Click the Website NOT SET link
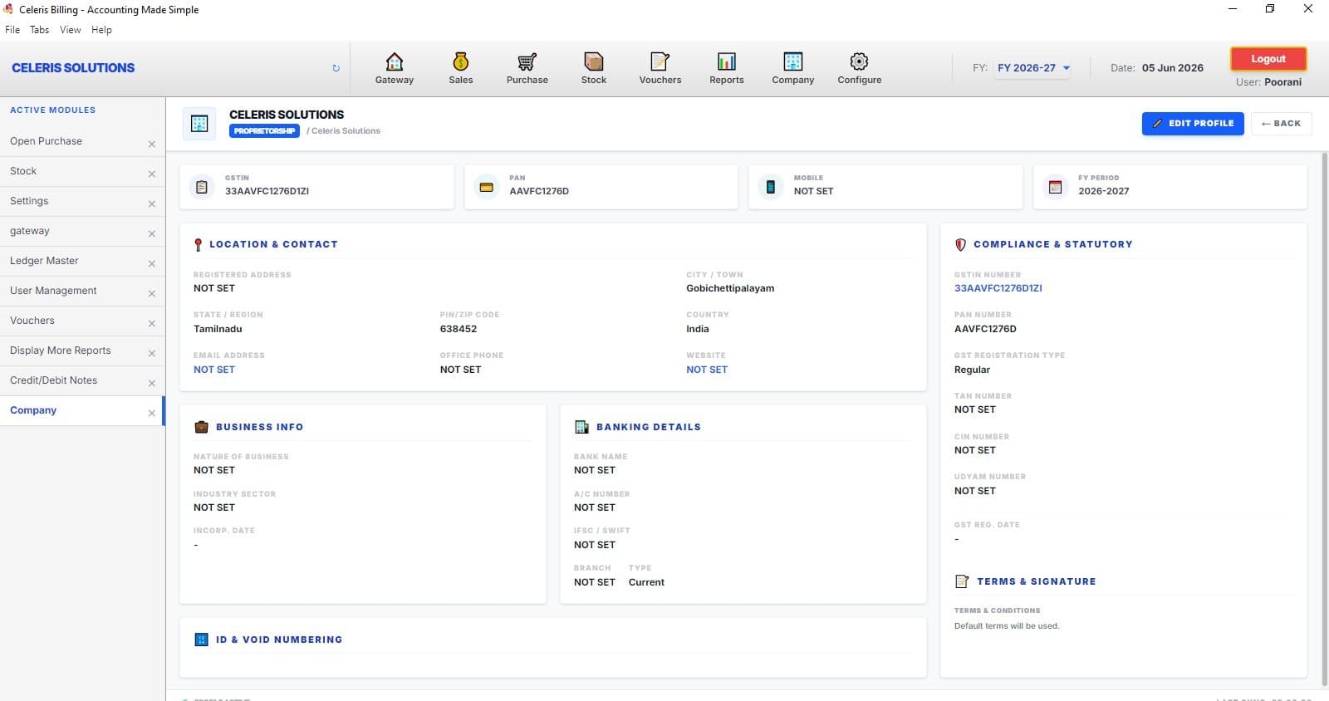The height and width of the screenshot is (701, 1329). pyautogui.click(x=707, y=370)
